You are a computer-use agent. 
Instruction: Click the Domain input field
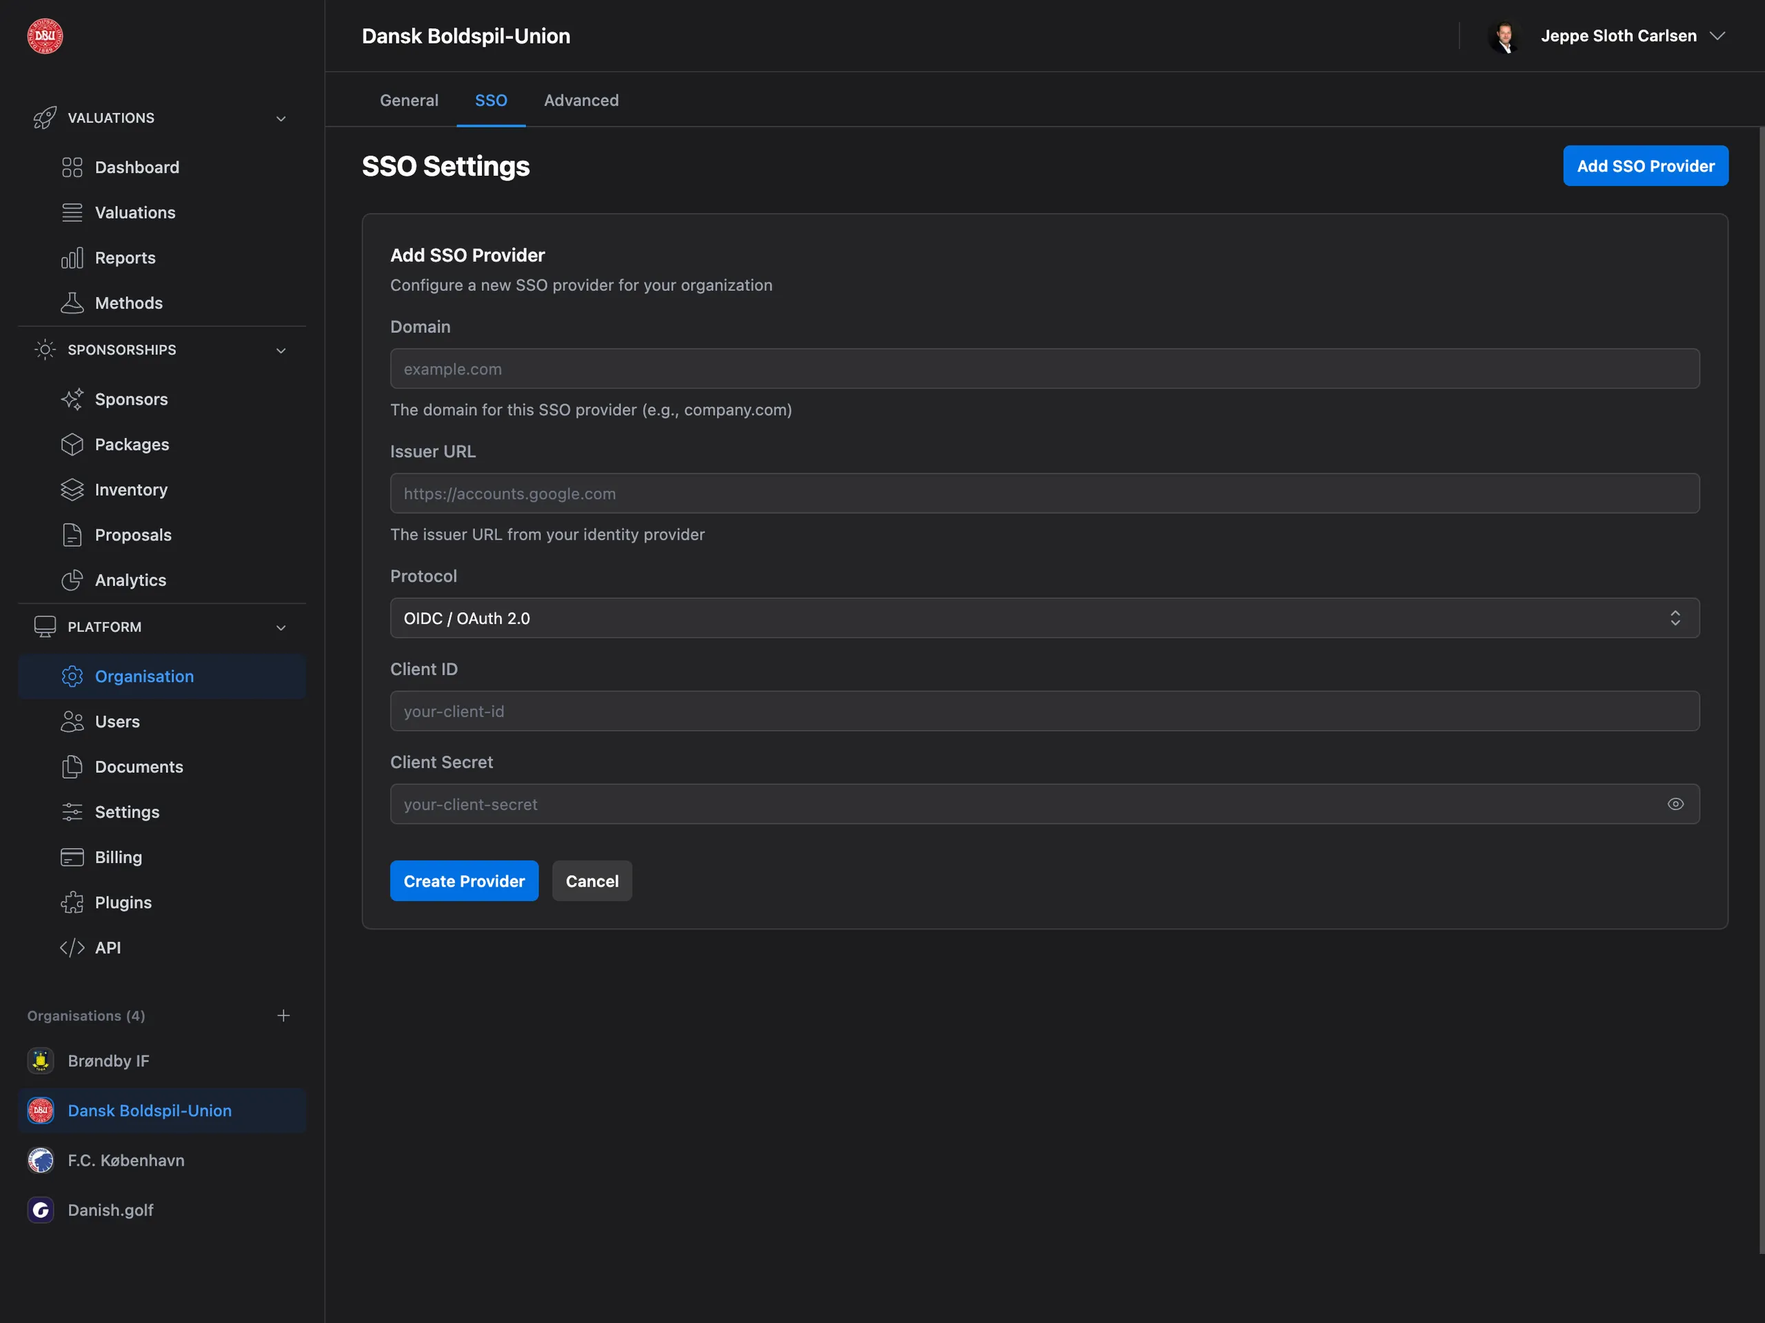[1045, 369]
